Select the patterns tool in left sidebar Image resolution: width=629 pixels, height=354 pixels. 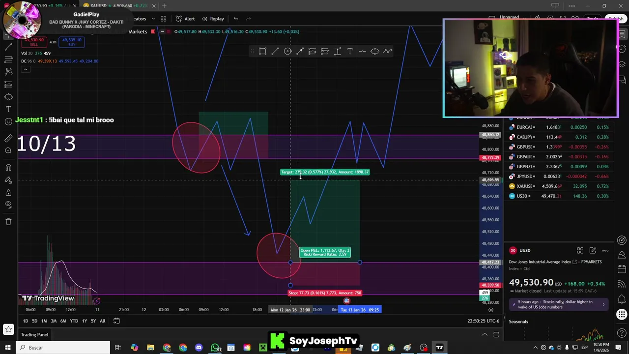coord(8,72)
